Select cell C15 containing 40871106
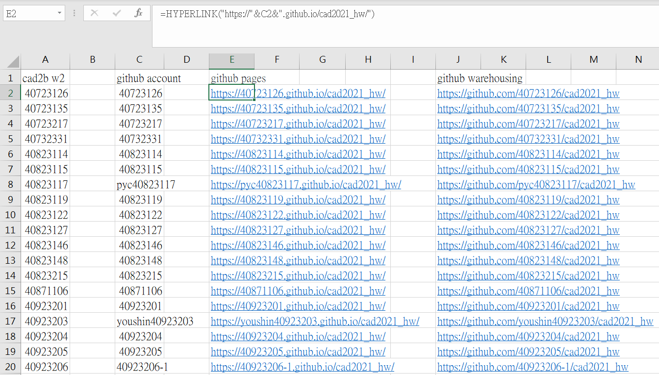Viewport: 659px width, 375px height. coord(139,291)
